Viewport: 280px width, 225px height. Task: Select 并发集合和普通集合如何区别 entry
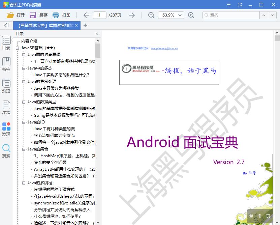click(x=64, y=176)
